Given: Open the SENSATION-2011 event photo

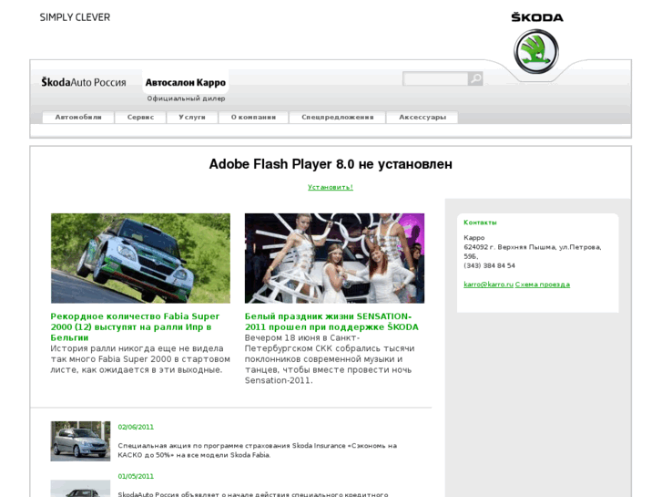Looking at the screenshot, I should (334, 258).
